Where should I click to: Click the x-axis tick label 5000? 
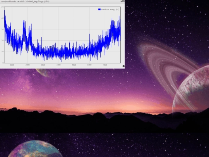pos(74,65)
